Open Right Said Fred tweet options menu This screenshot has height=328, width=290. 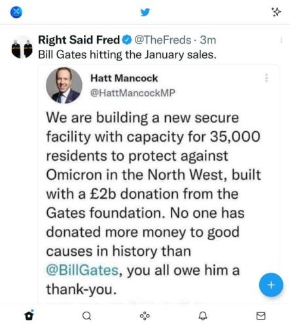(x=281, y=40)
